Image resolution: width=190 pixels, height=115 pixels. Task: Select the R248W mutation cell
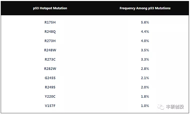click(x=50, y=50)
